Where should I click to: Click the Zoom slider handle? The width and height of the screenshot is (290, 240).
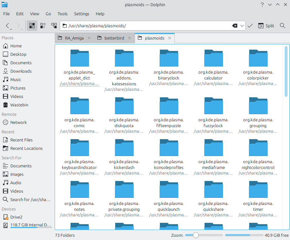pos(195,235)
